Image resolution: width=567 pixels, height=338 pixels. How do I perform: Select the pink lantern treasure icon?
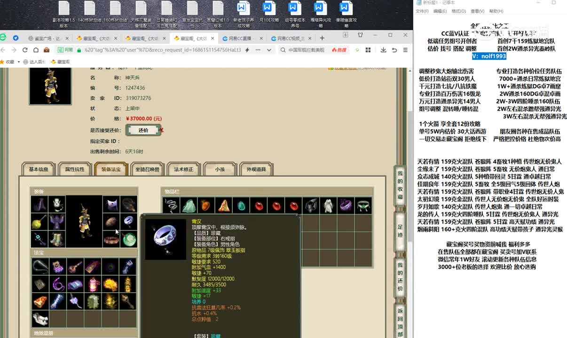click(93, 284)
